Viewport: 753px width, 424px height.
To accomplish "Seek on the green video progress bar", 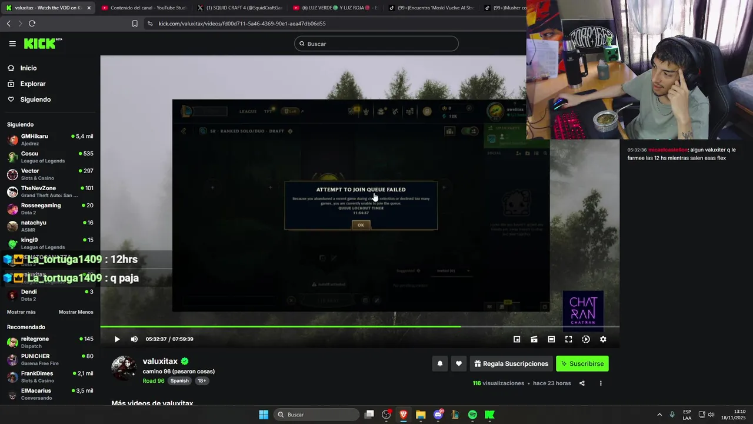I will (x=359, y=326).
